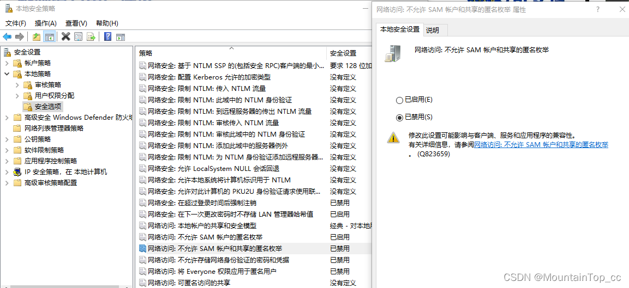Open the 帮助(H) menu

point(107,23)
